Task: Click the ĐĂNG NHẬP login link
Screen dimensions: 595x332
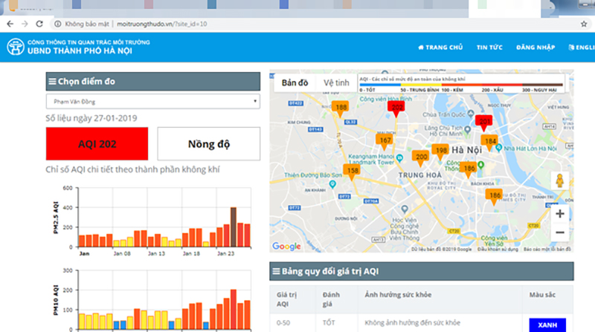Action: click(x=536, y=47)
